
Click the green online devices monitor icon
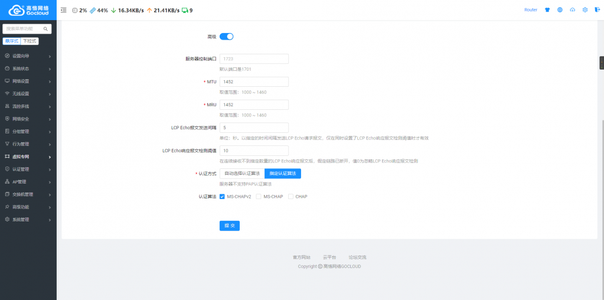click(x=185, y=11)
